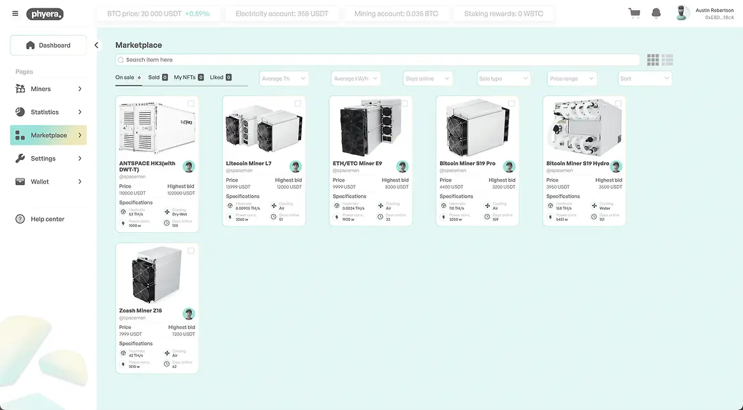
Task: Open the Sort dropdown
Action: (x=645, y=78)
